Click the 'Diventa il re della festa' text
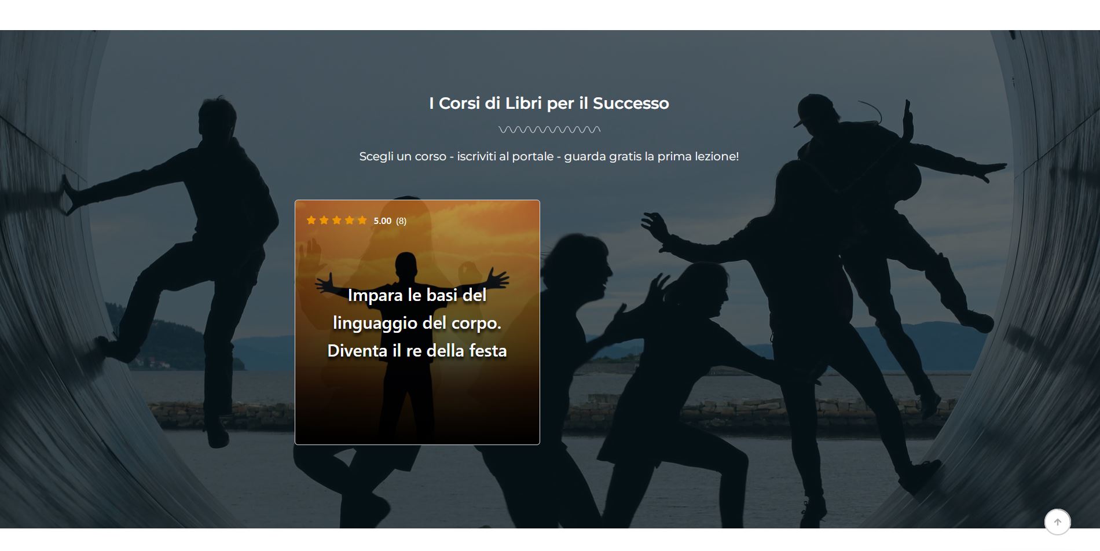Viewport: 1100px width, 551px height. pyautogui.click(x=417, y=351)
